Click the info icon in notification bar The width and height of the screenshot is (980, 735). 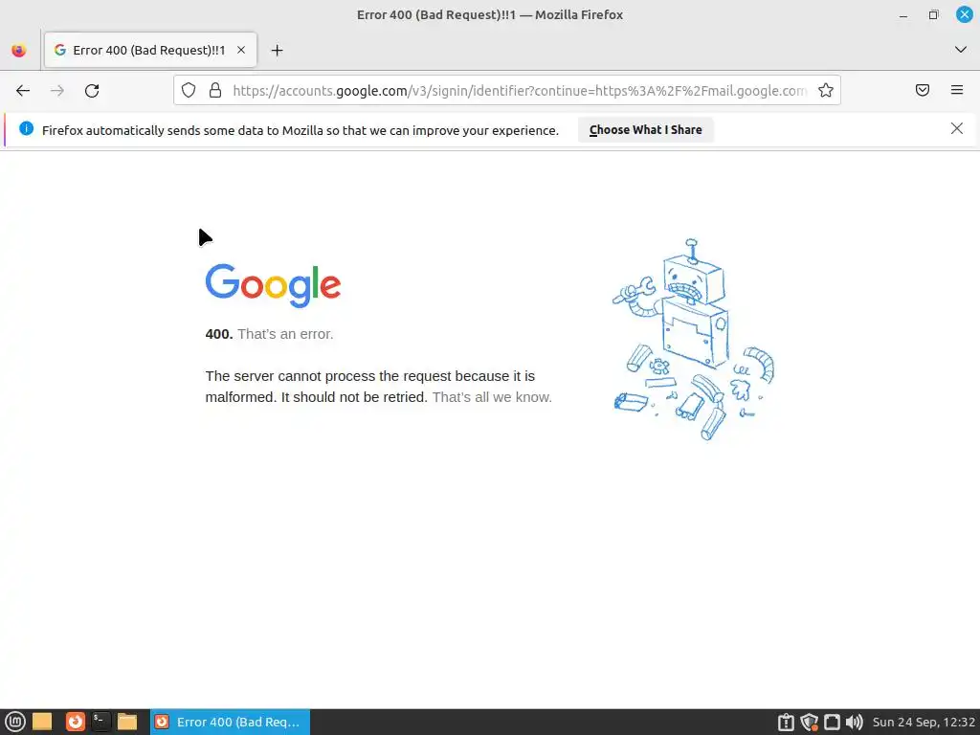click(x=26, y=129)
